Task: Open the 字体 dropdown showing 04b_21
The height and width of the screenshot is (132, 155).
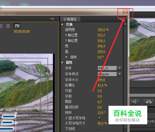Action: pyautogui.click(x=110, y=68)
